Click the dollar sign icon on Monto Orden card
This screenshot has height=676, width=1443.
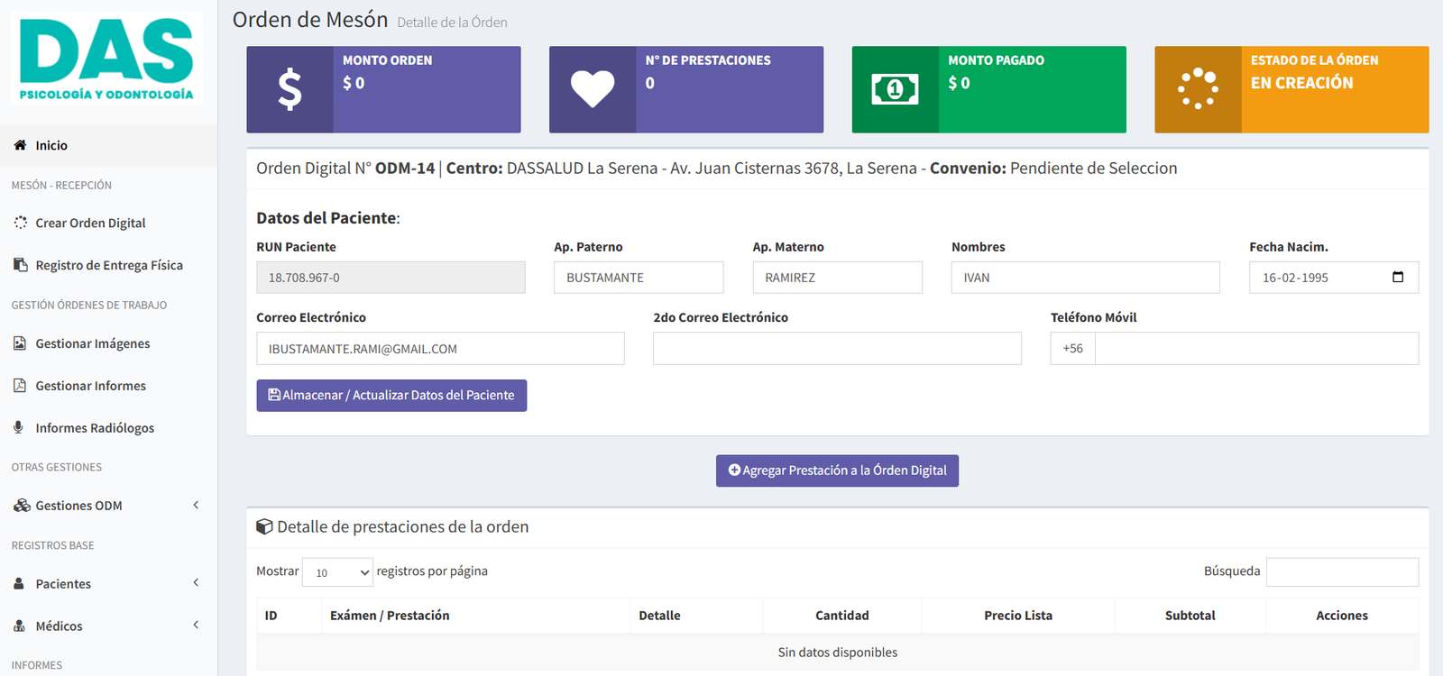(290, 90)
